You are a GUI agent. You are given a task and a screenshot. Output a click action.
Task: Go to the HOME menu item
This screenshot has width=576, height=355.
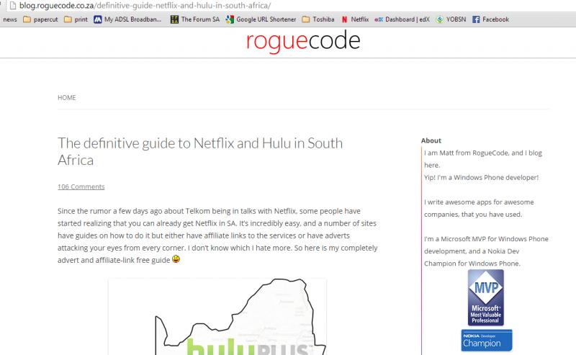click(x=67, y=97)
